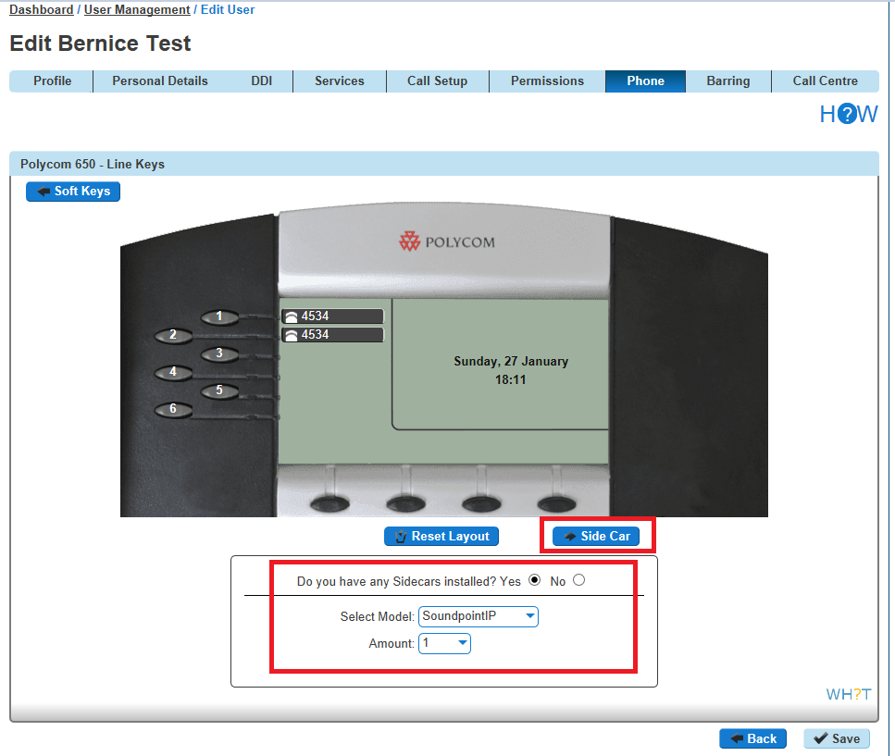Open the Barring tab
This screenshot has width=895, height=756.
[728, 81]
